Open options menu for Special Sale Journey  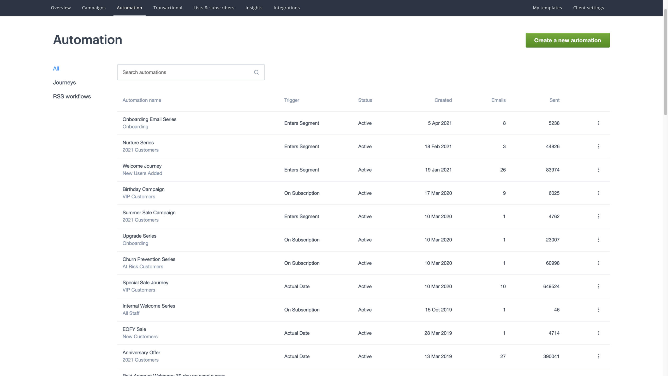pyautogui.click(x=599, y=286)
